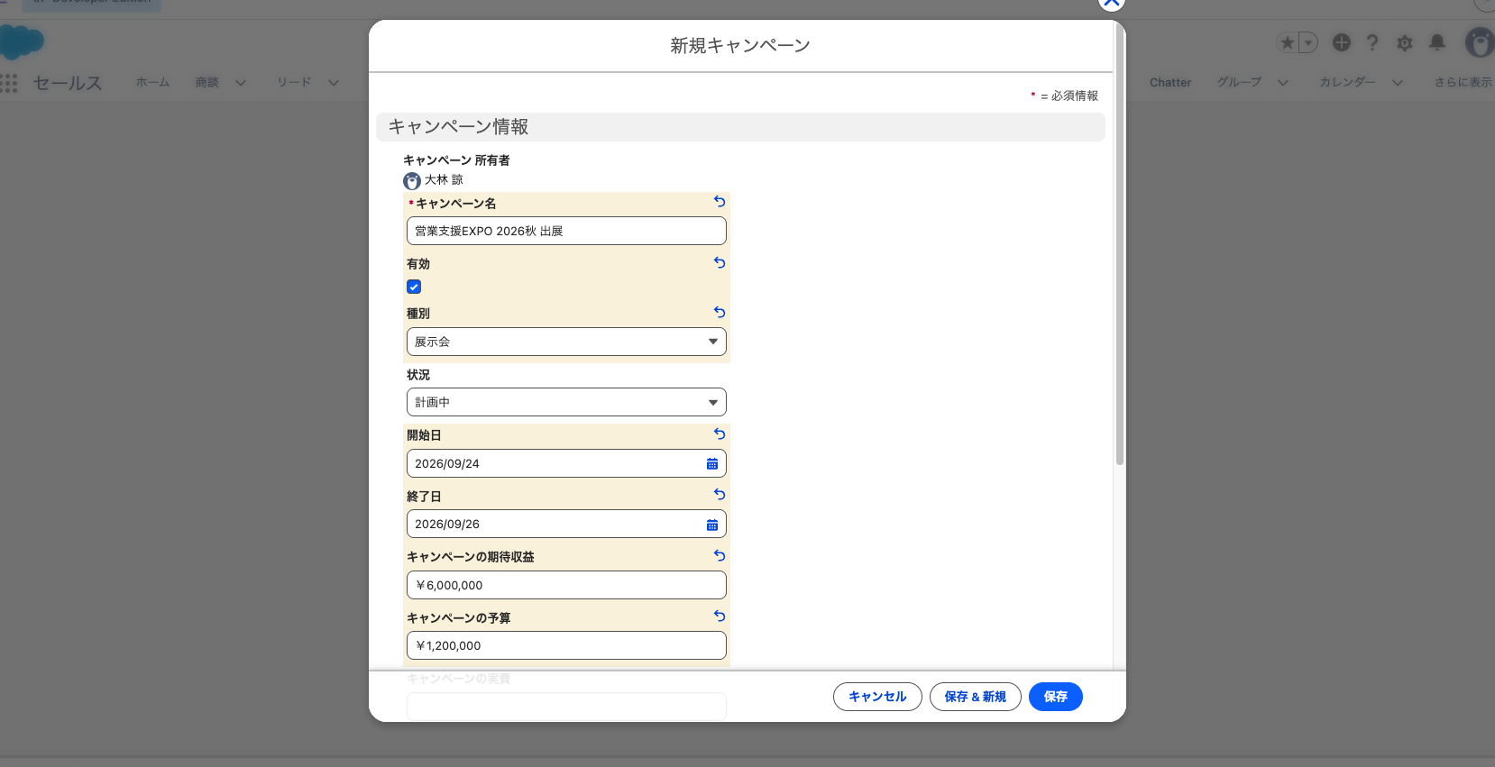Click the Salesforce cloud logo
This screenshot has width=1495, height=767.
pyautogui.click(x=22, y=41)
